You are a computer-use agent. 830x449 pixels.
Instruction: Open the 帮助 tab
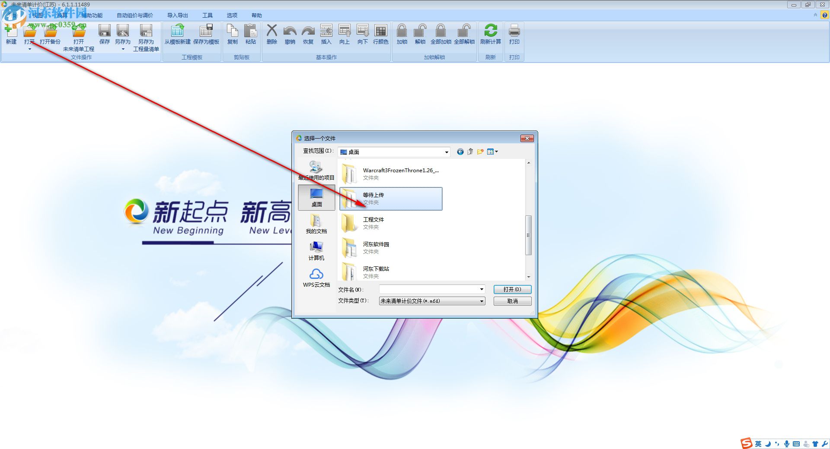click(x=257, y=15)
